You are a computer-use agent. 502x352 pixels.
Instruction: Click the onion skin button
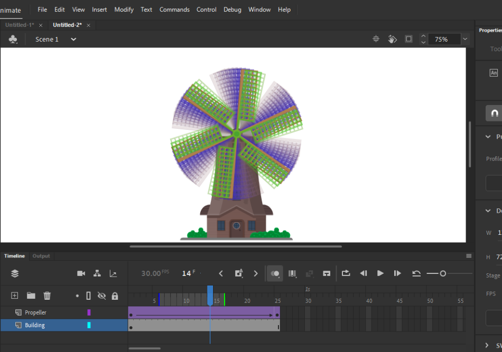click(275, 274)
